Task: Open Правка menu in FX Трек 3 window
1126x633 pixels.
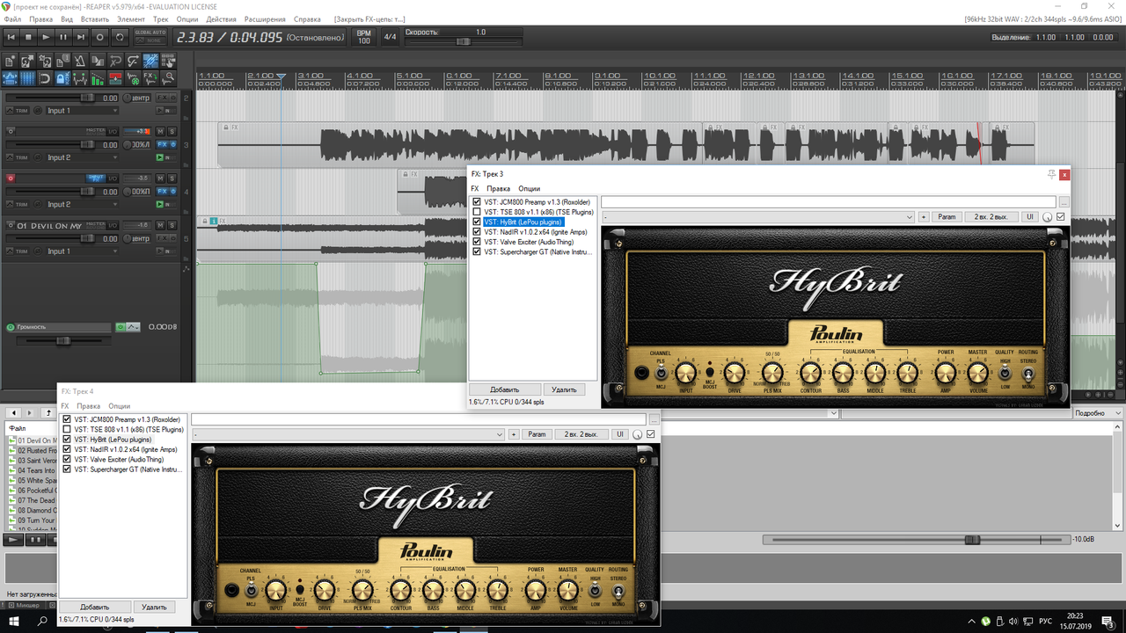Action: [499, 189]
